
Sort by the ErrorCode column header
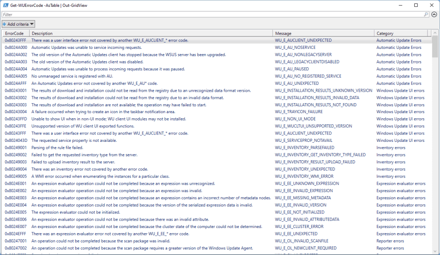pos(15,33)
